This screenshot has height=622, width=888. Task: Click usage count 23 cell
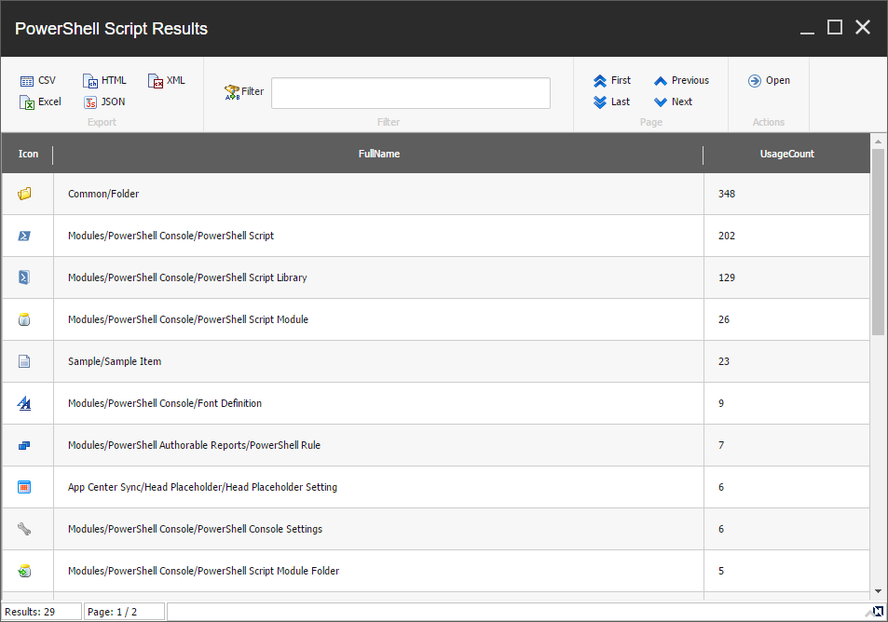tap(786, 361)
